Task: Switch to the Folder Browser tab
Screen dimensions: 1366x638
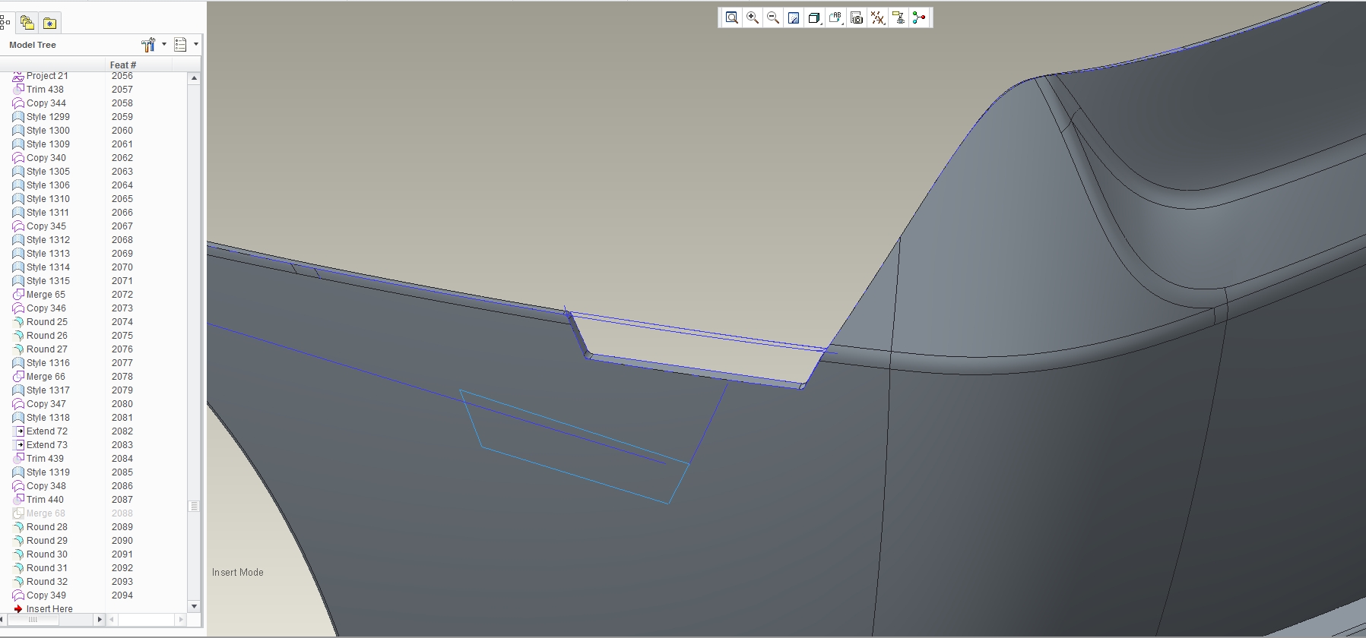Action: click(27, 23)
